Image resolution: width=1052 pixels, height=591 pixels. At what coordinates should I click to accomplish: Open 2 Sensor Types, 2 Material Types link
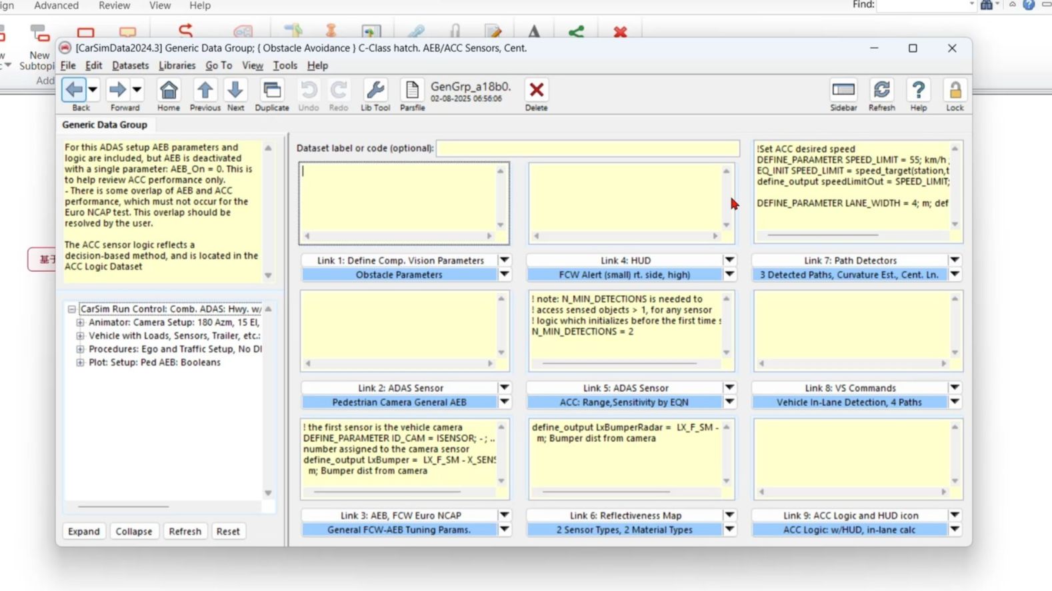pos(625,530)
